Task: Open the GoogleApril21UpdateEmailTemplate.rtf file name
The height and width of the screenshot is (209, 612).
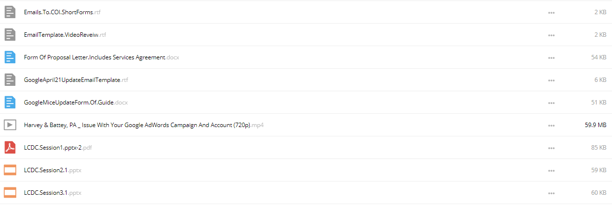Action: (x=76, y=80)
